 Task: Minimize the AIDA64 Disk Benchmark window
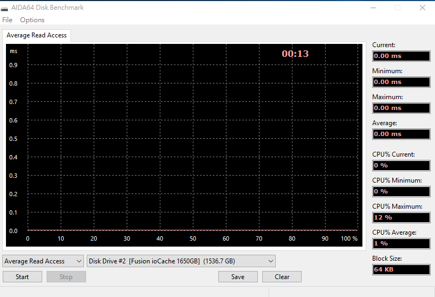[x=373, y=8]
